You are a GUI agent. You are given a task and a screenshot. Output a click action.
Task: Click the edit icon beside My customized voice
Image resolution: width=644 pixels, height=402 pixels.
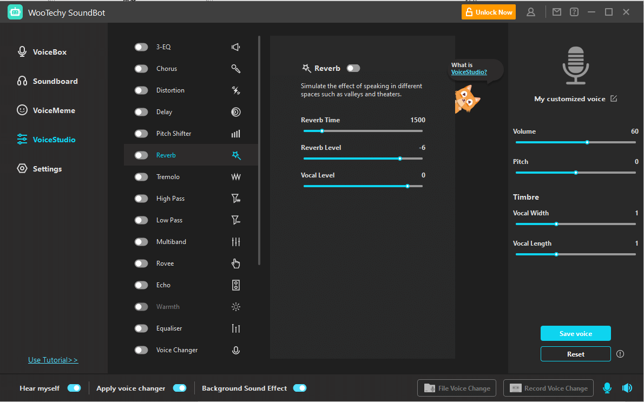click(x=614, y=98)
